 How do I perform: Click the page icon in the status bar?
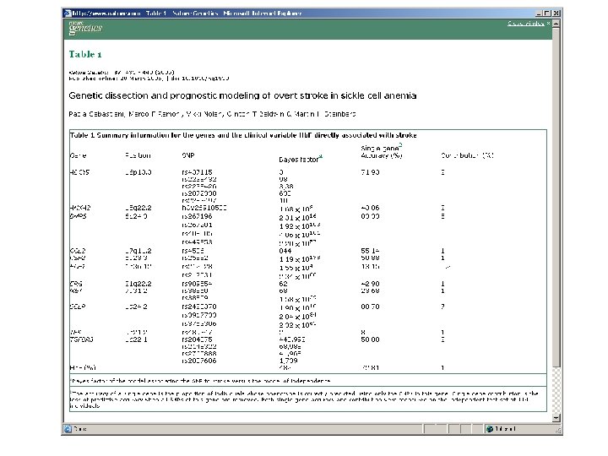[68, 429]
